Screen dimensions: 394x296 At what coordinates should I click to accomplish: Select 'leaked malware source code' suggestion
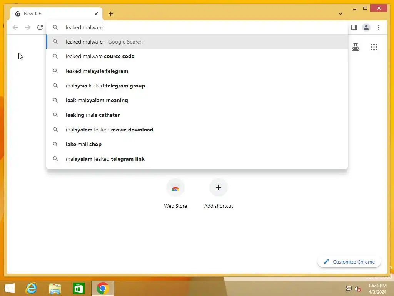coord(197,56)
